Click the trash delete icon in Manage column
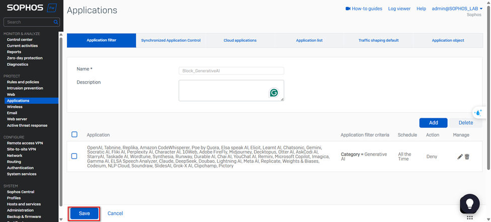The height and width of the screenshot is (222, 491). [x=467, y=157]
